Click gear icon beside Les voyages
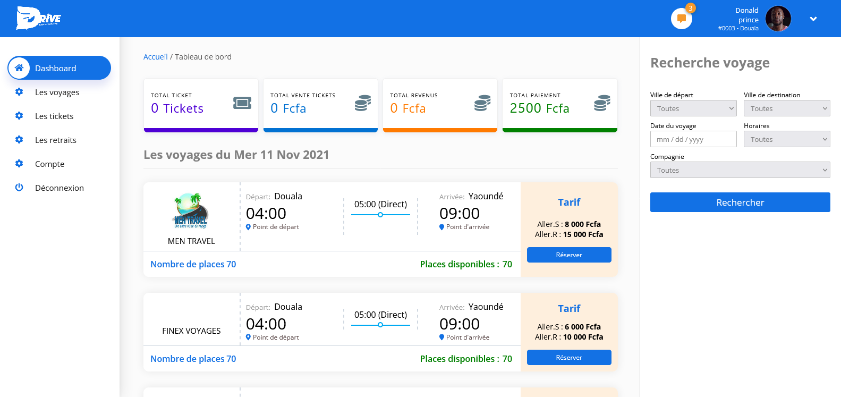 pyautogui.click(x=19, y=91)
